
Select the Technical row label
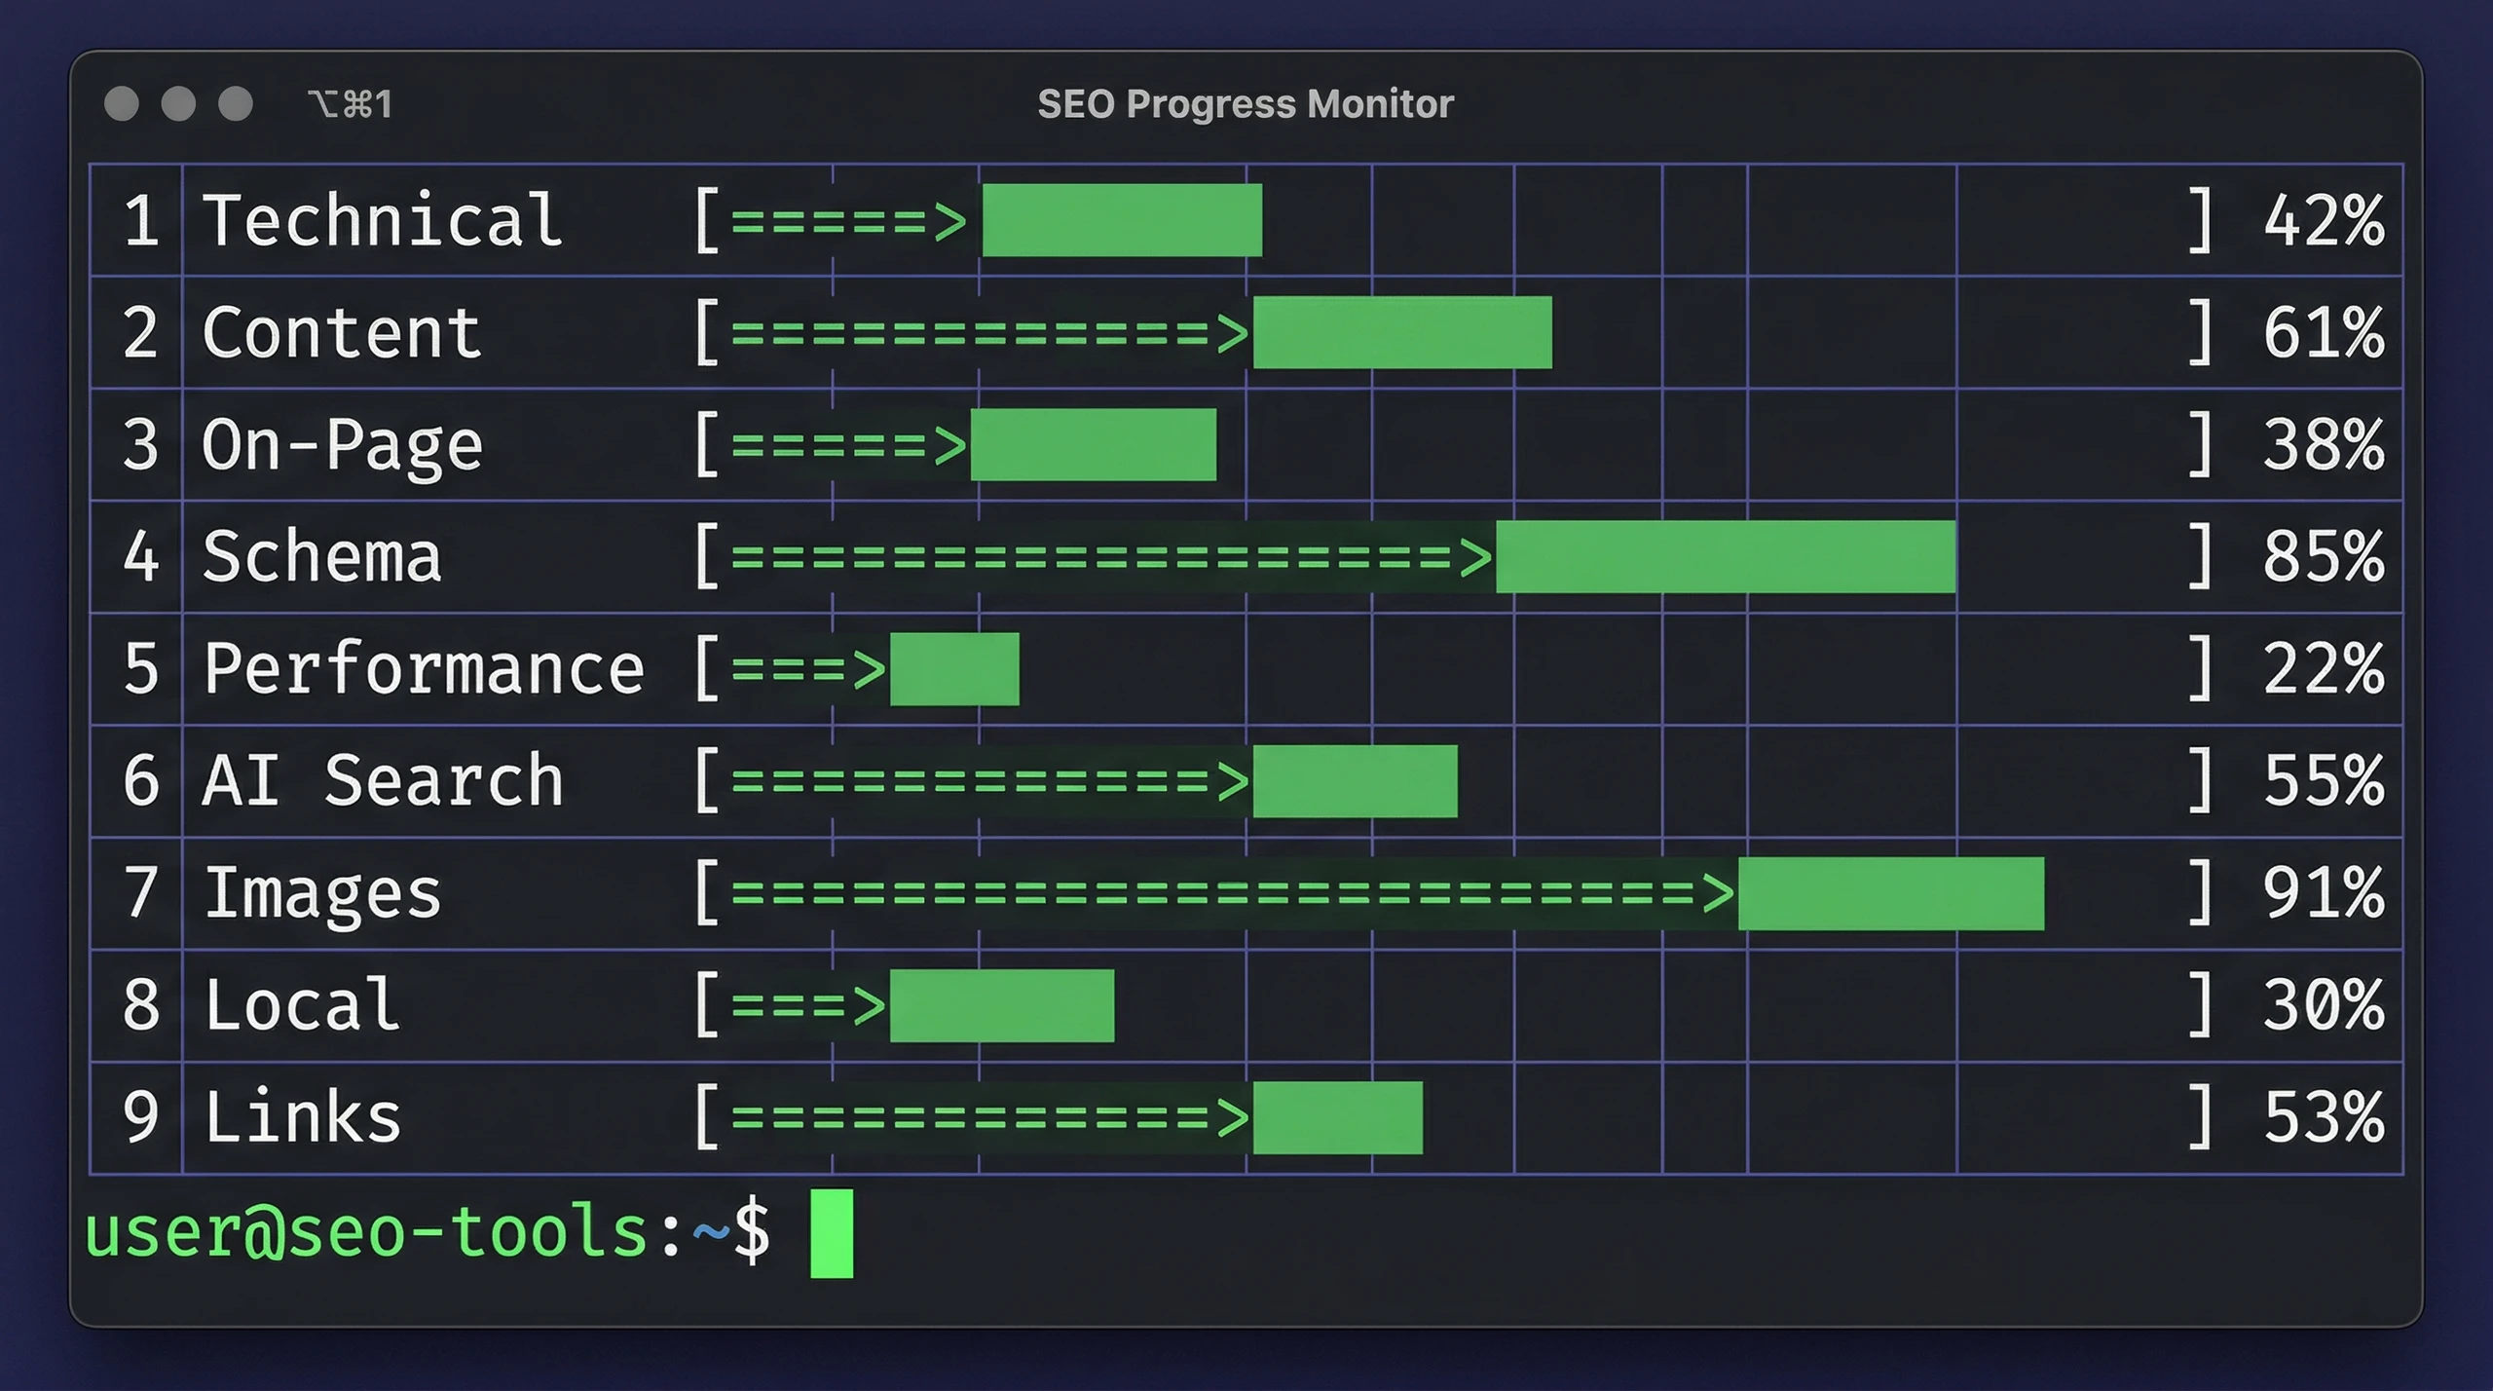click(x=383, y=220)
